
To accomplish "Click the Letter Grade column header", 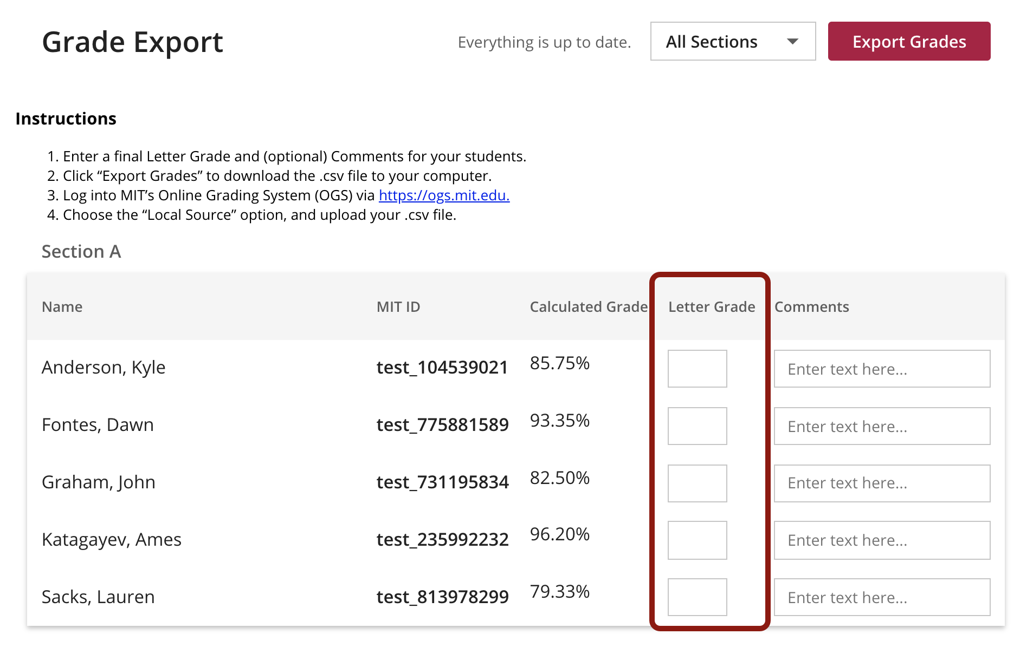I will pyautogui.click(x=712, y=307).
